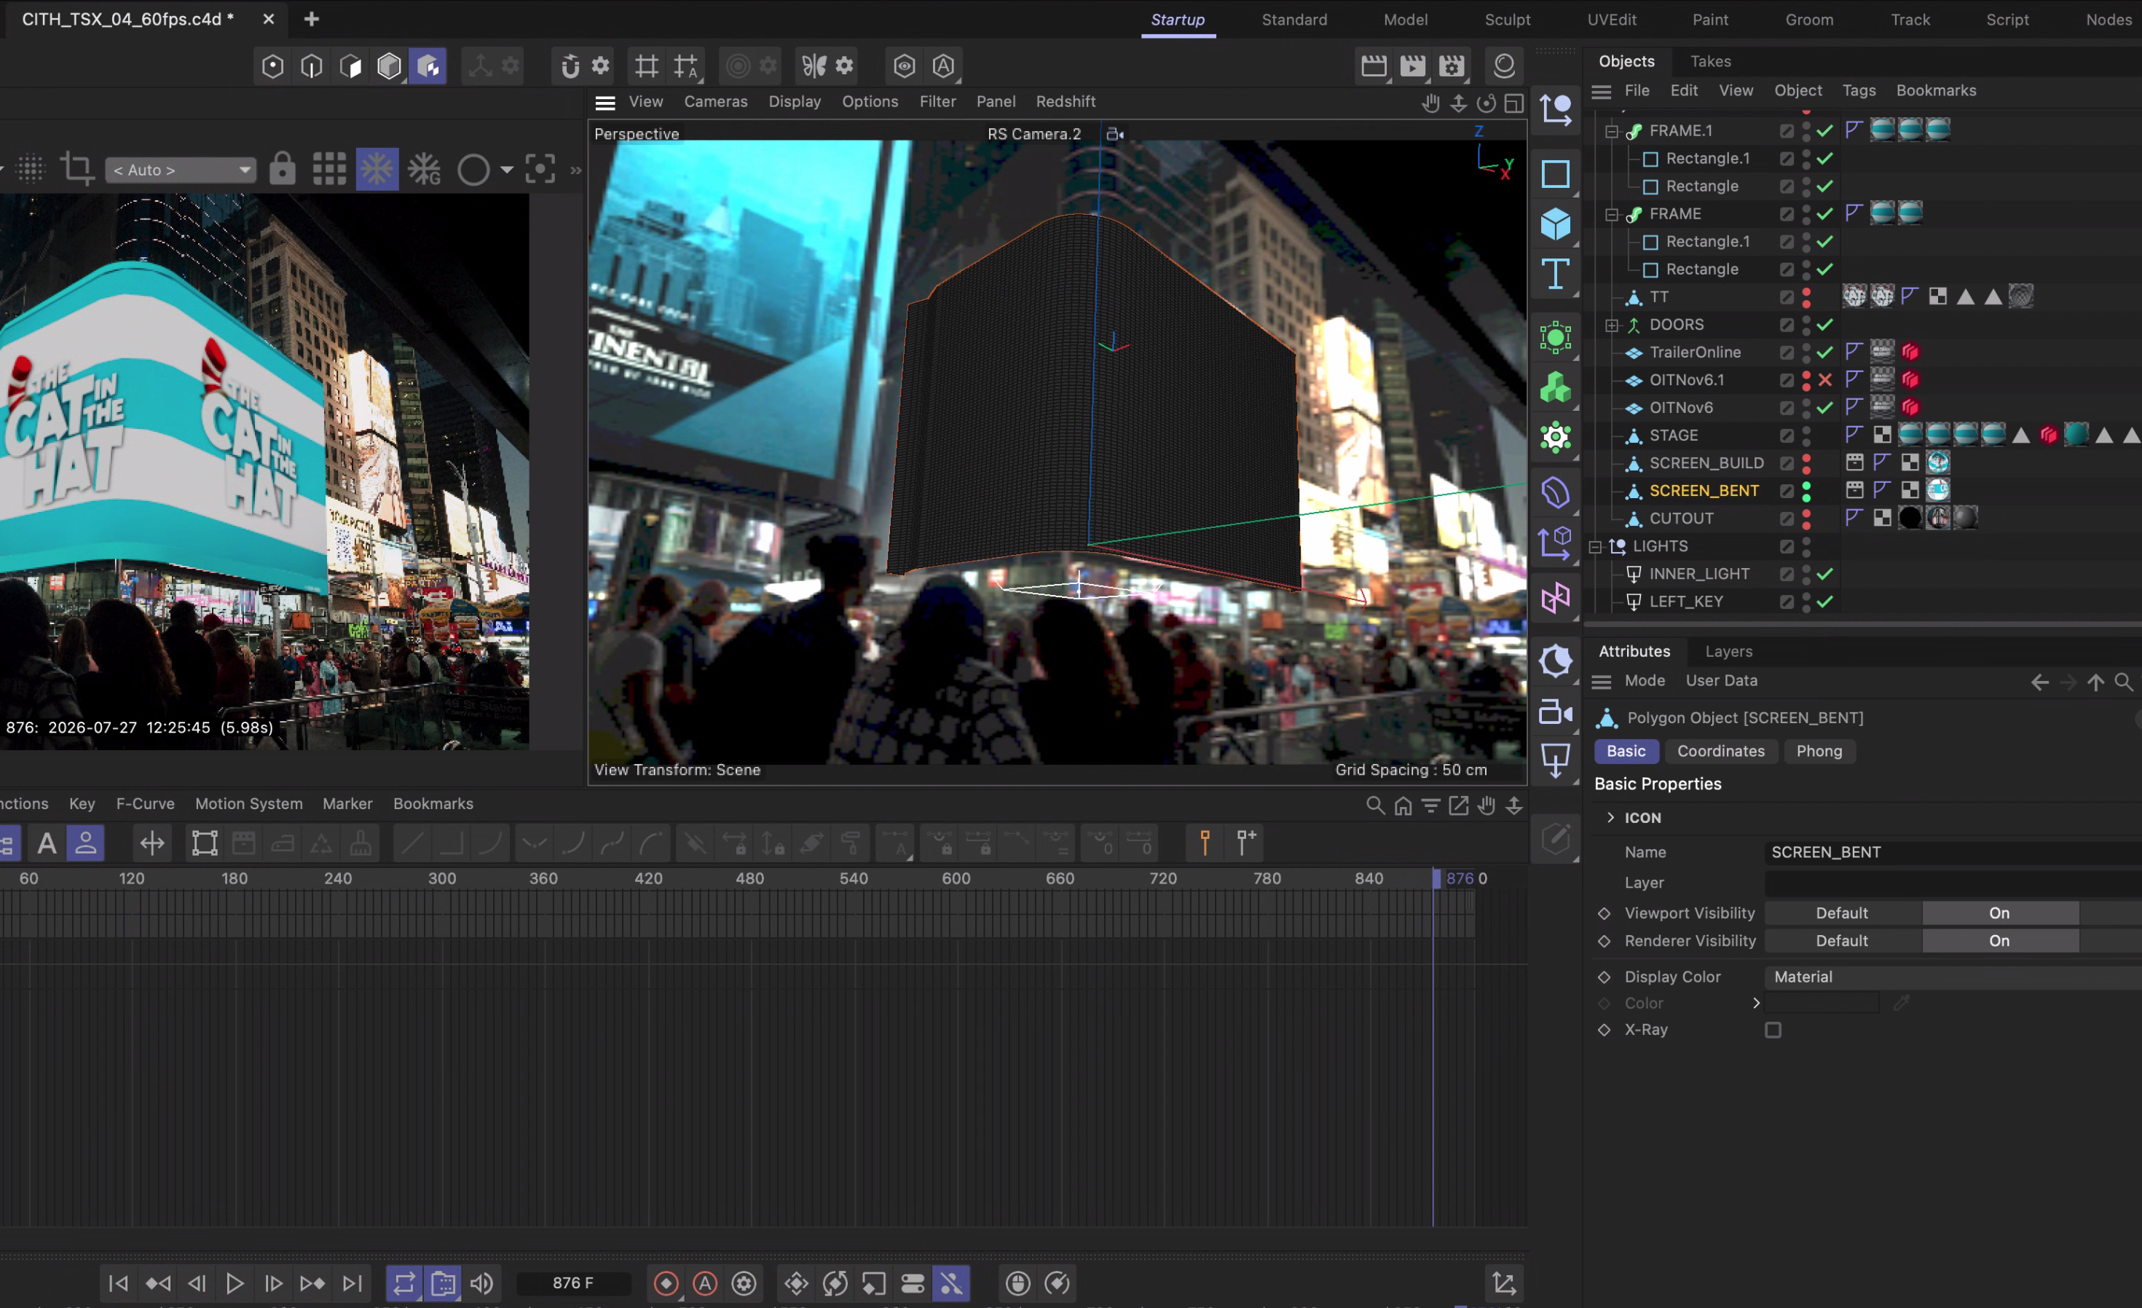Open the F-Curve menu

(145, 804)
